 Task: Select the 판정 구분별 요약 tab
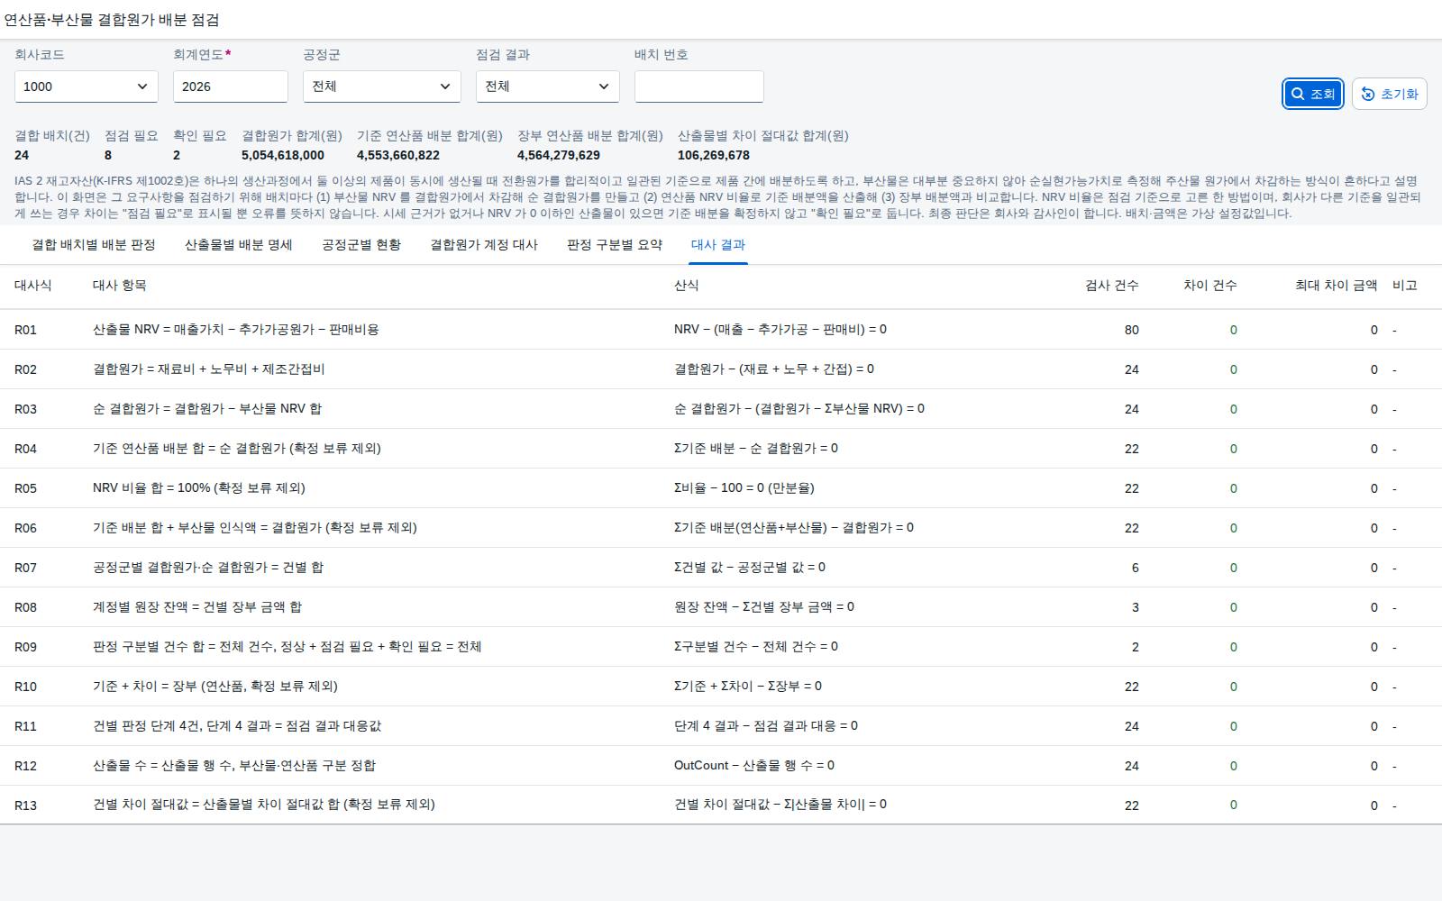point(615,245)
